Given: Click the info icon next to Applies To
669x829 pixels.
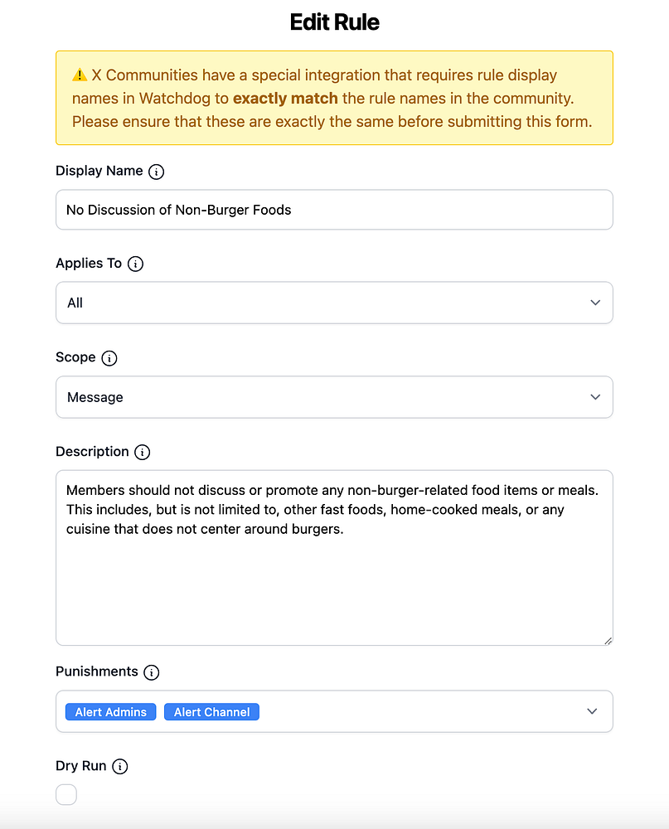Looking at the screenshot, I should [x=135, y=264].
